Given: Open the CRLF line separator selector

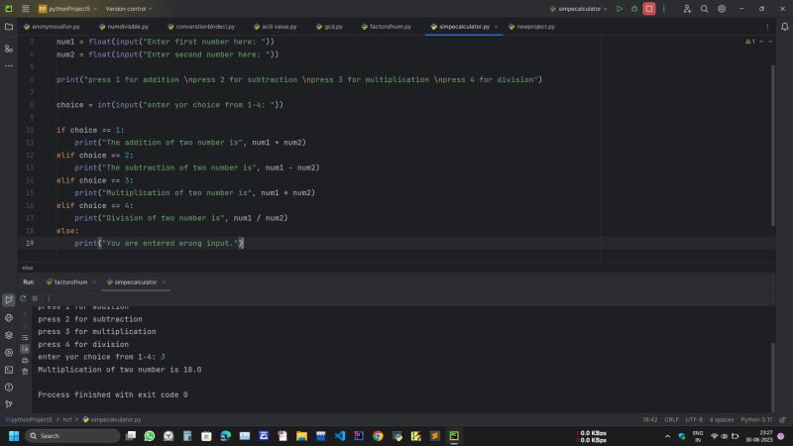Looking at the screenshot, I should coord(672,419).
